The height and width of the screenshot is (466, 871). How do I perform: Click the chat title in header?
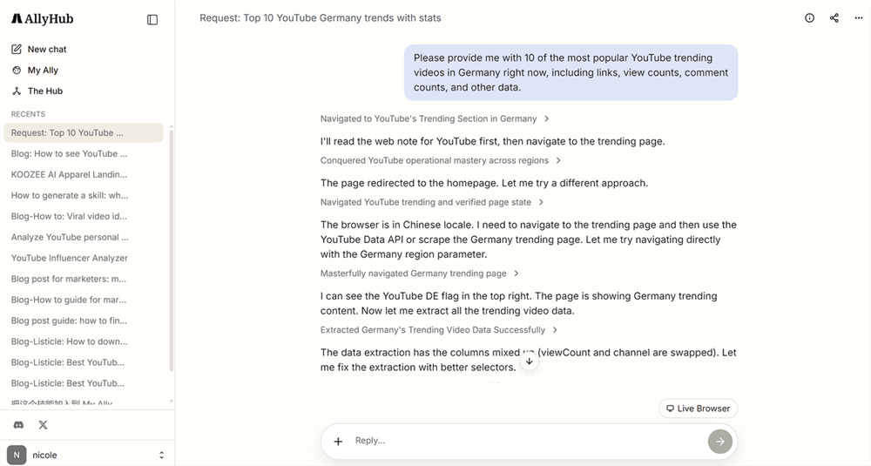pyautogui.click(x=321, y=17)
